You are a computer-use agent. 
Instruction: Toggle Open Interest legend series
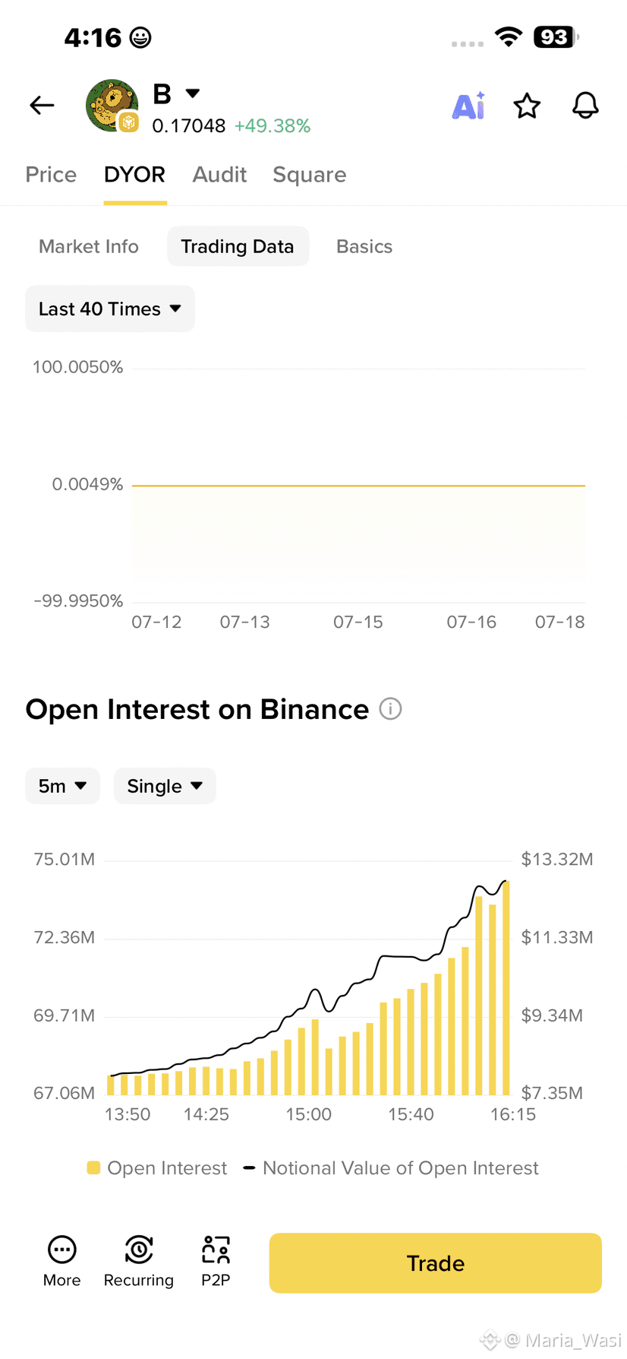point(157,1168)
